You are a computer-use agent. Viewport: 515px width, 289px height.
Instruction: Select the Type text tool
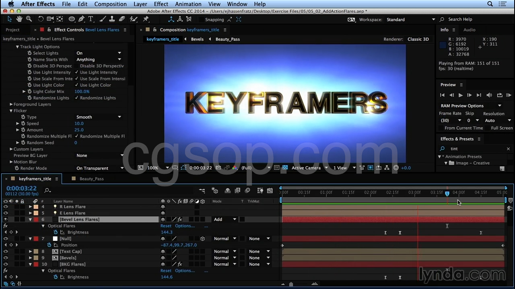[x=91, y=19]
